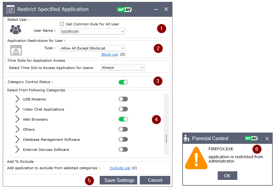Open the Block List link
Screen dimensions: 277x193
110,55
